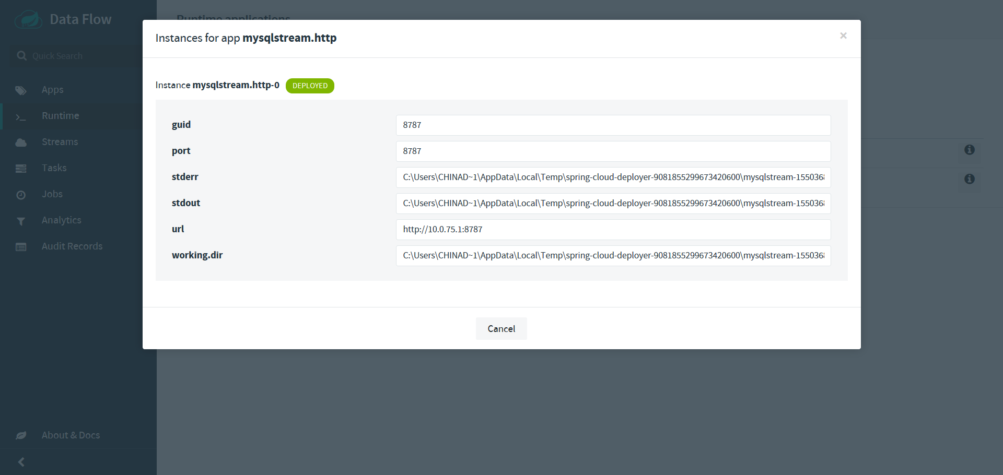This screenshot has width=1003, height=475.
Task: Click the About & Docs leaf icon
Action: [x=21, y=435]
